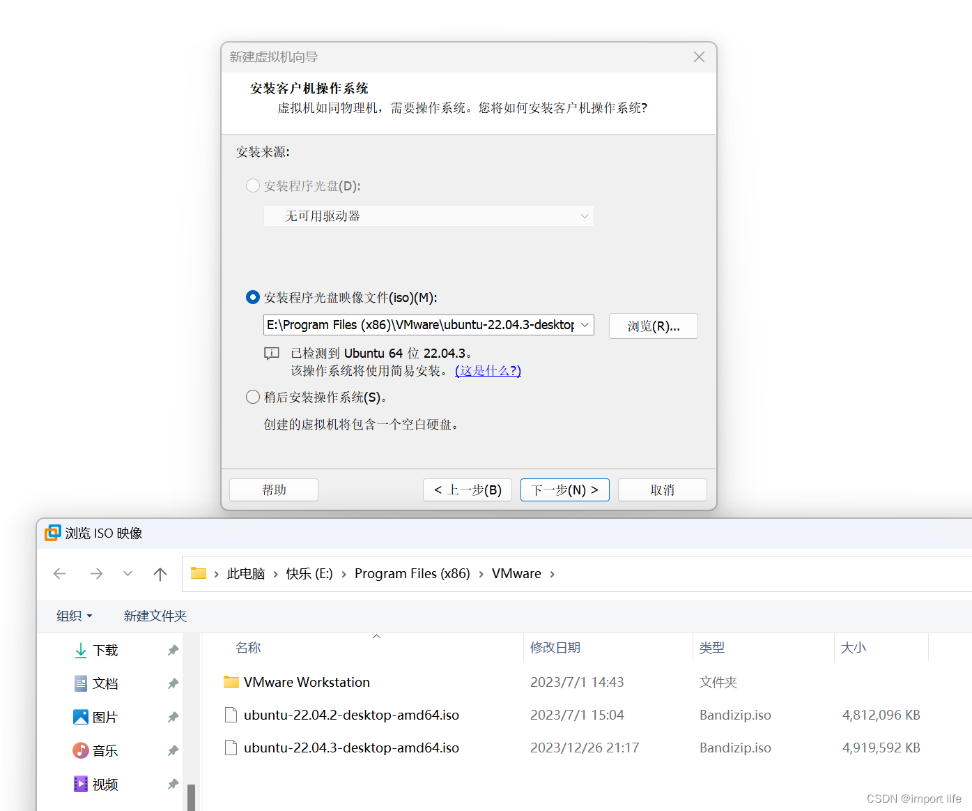The image size is (972, 811).
Task: Open 音乐 in the sidebar
Action: (x=105, y=750)
